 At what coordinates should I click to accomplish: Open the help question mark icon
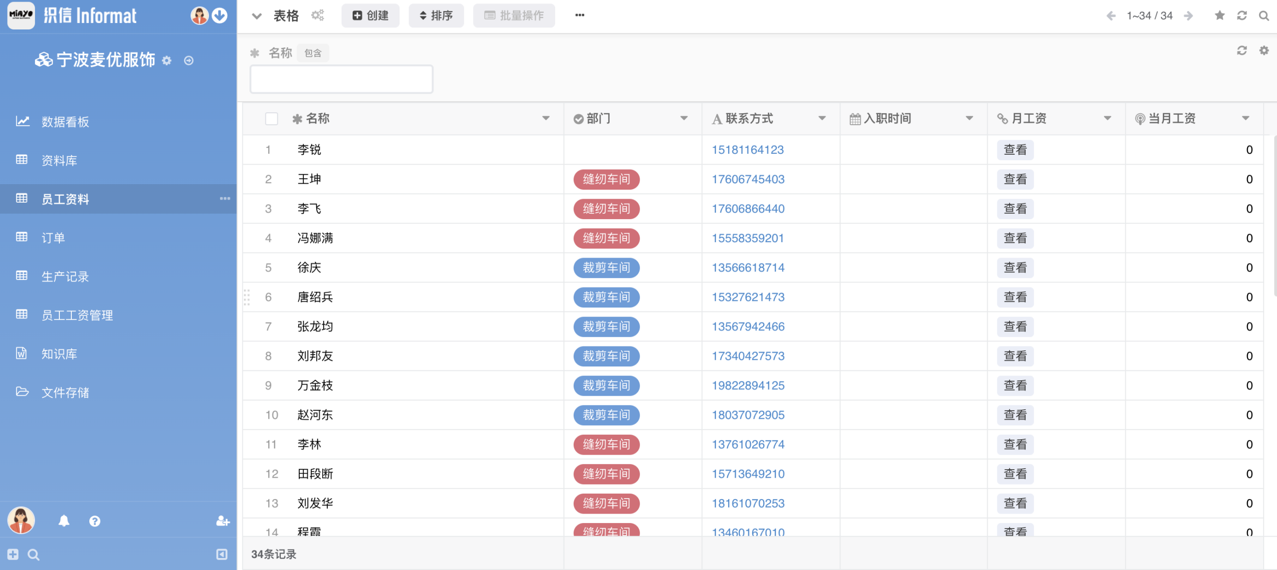[94, 521]
